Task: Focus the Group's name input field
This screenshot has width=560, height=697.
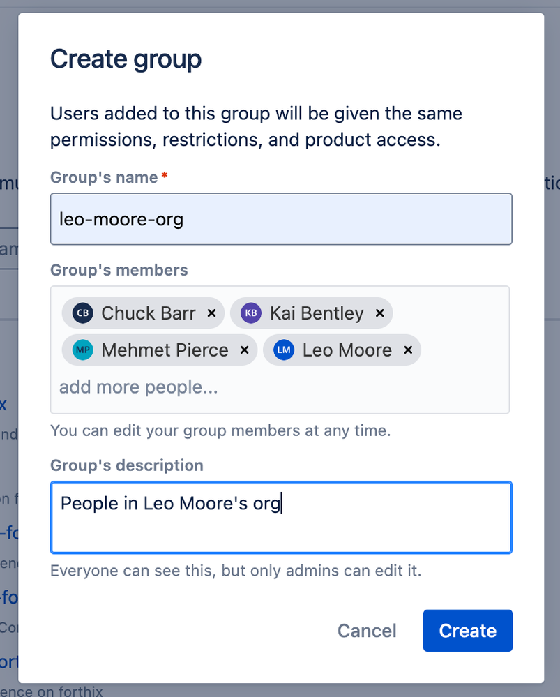Action: [x=279, y=218]
